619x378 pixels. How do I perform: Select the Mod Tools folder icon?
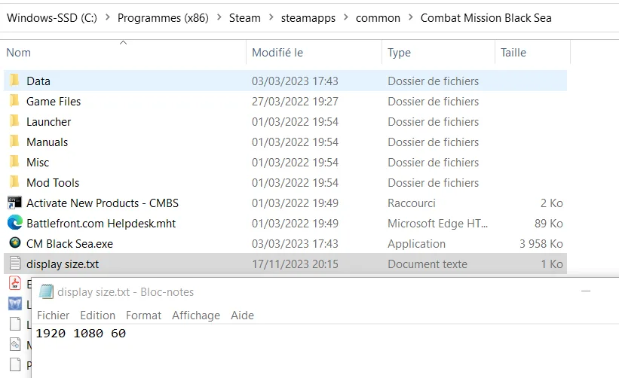point(14,182)
